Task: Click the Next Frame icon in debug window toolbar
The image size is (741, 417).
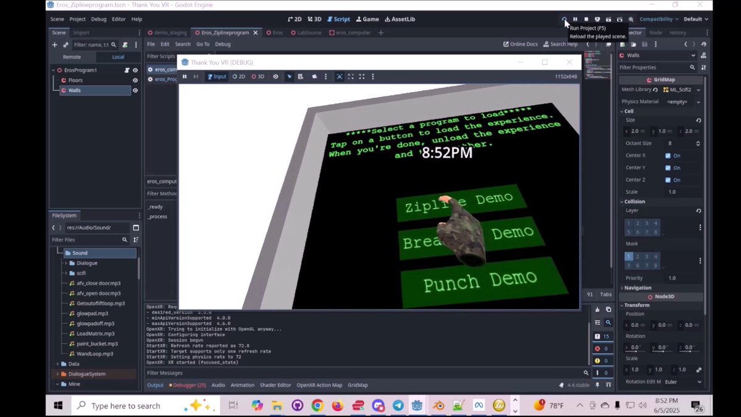Action: point(195,76)
